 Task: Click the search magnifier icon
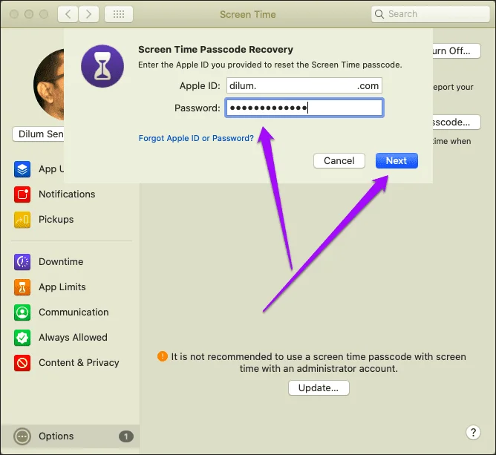pos(379,14)
